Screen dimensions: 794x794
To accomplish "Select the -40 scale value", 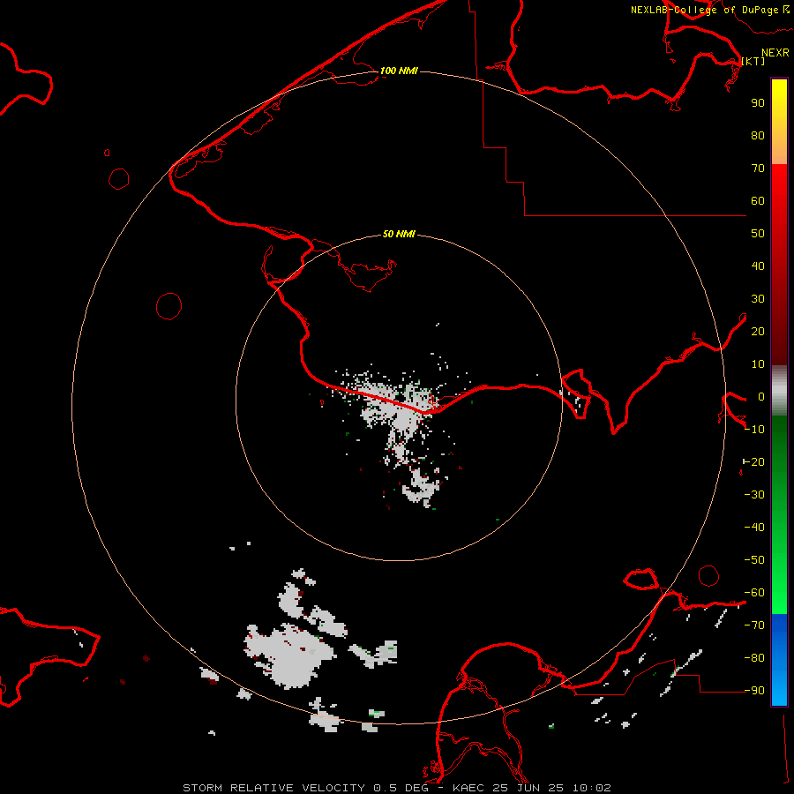I will click(x=754, y=528).
